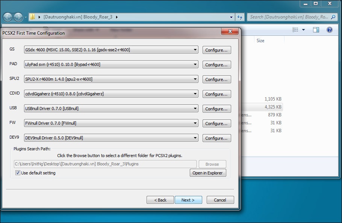Open the FW plugin dropdown
This screenshot has height=223, width=342.
coord(111,123)
